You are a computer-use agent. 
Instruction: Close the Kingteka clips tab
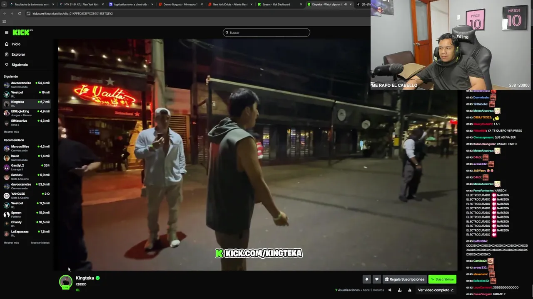click(351, 4)
